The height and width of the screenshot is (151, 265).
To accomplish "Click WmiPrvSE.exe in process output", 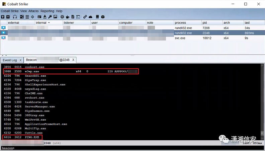I will 35,120.
